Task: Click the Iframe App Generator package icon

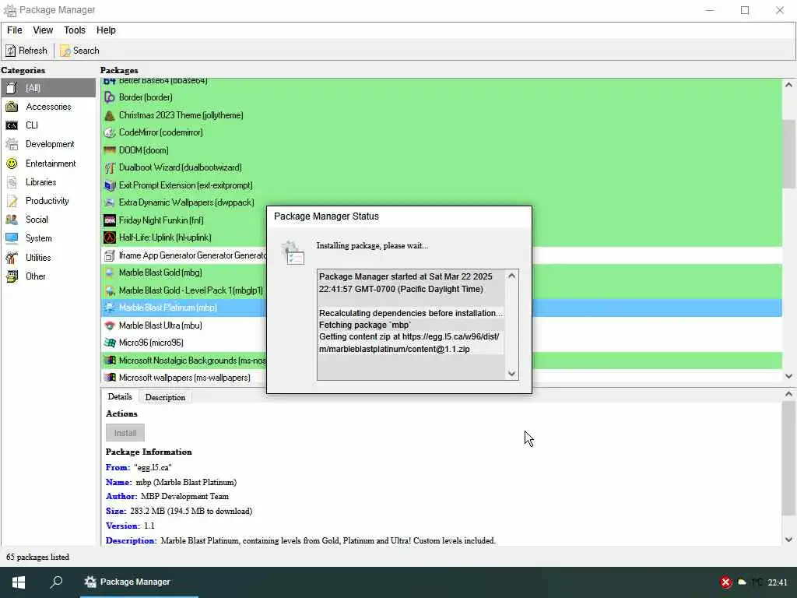Action: (x=109, y=255)
